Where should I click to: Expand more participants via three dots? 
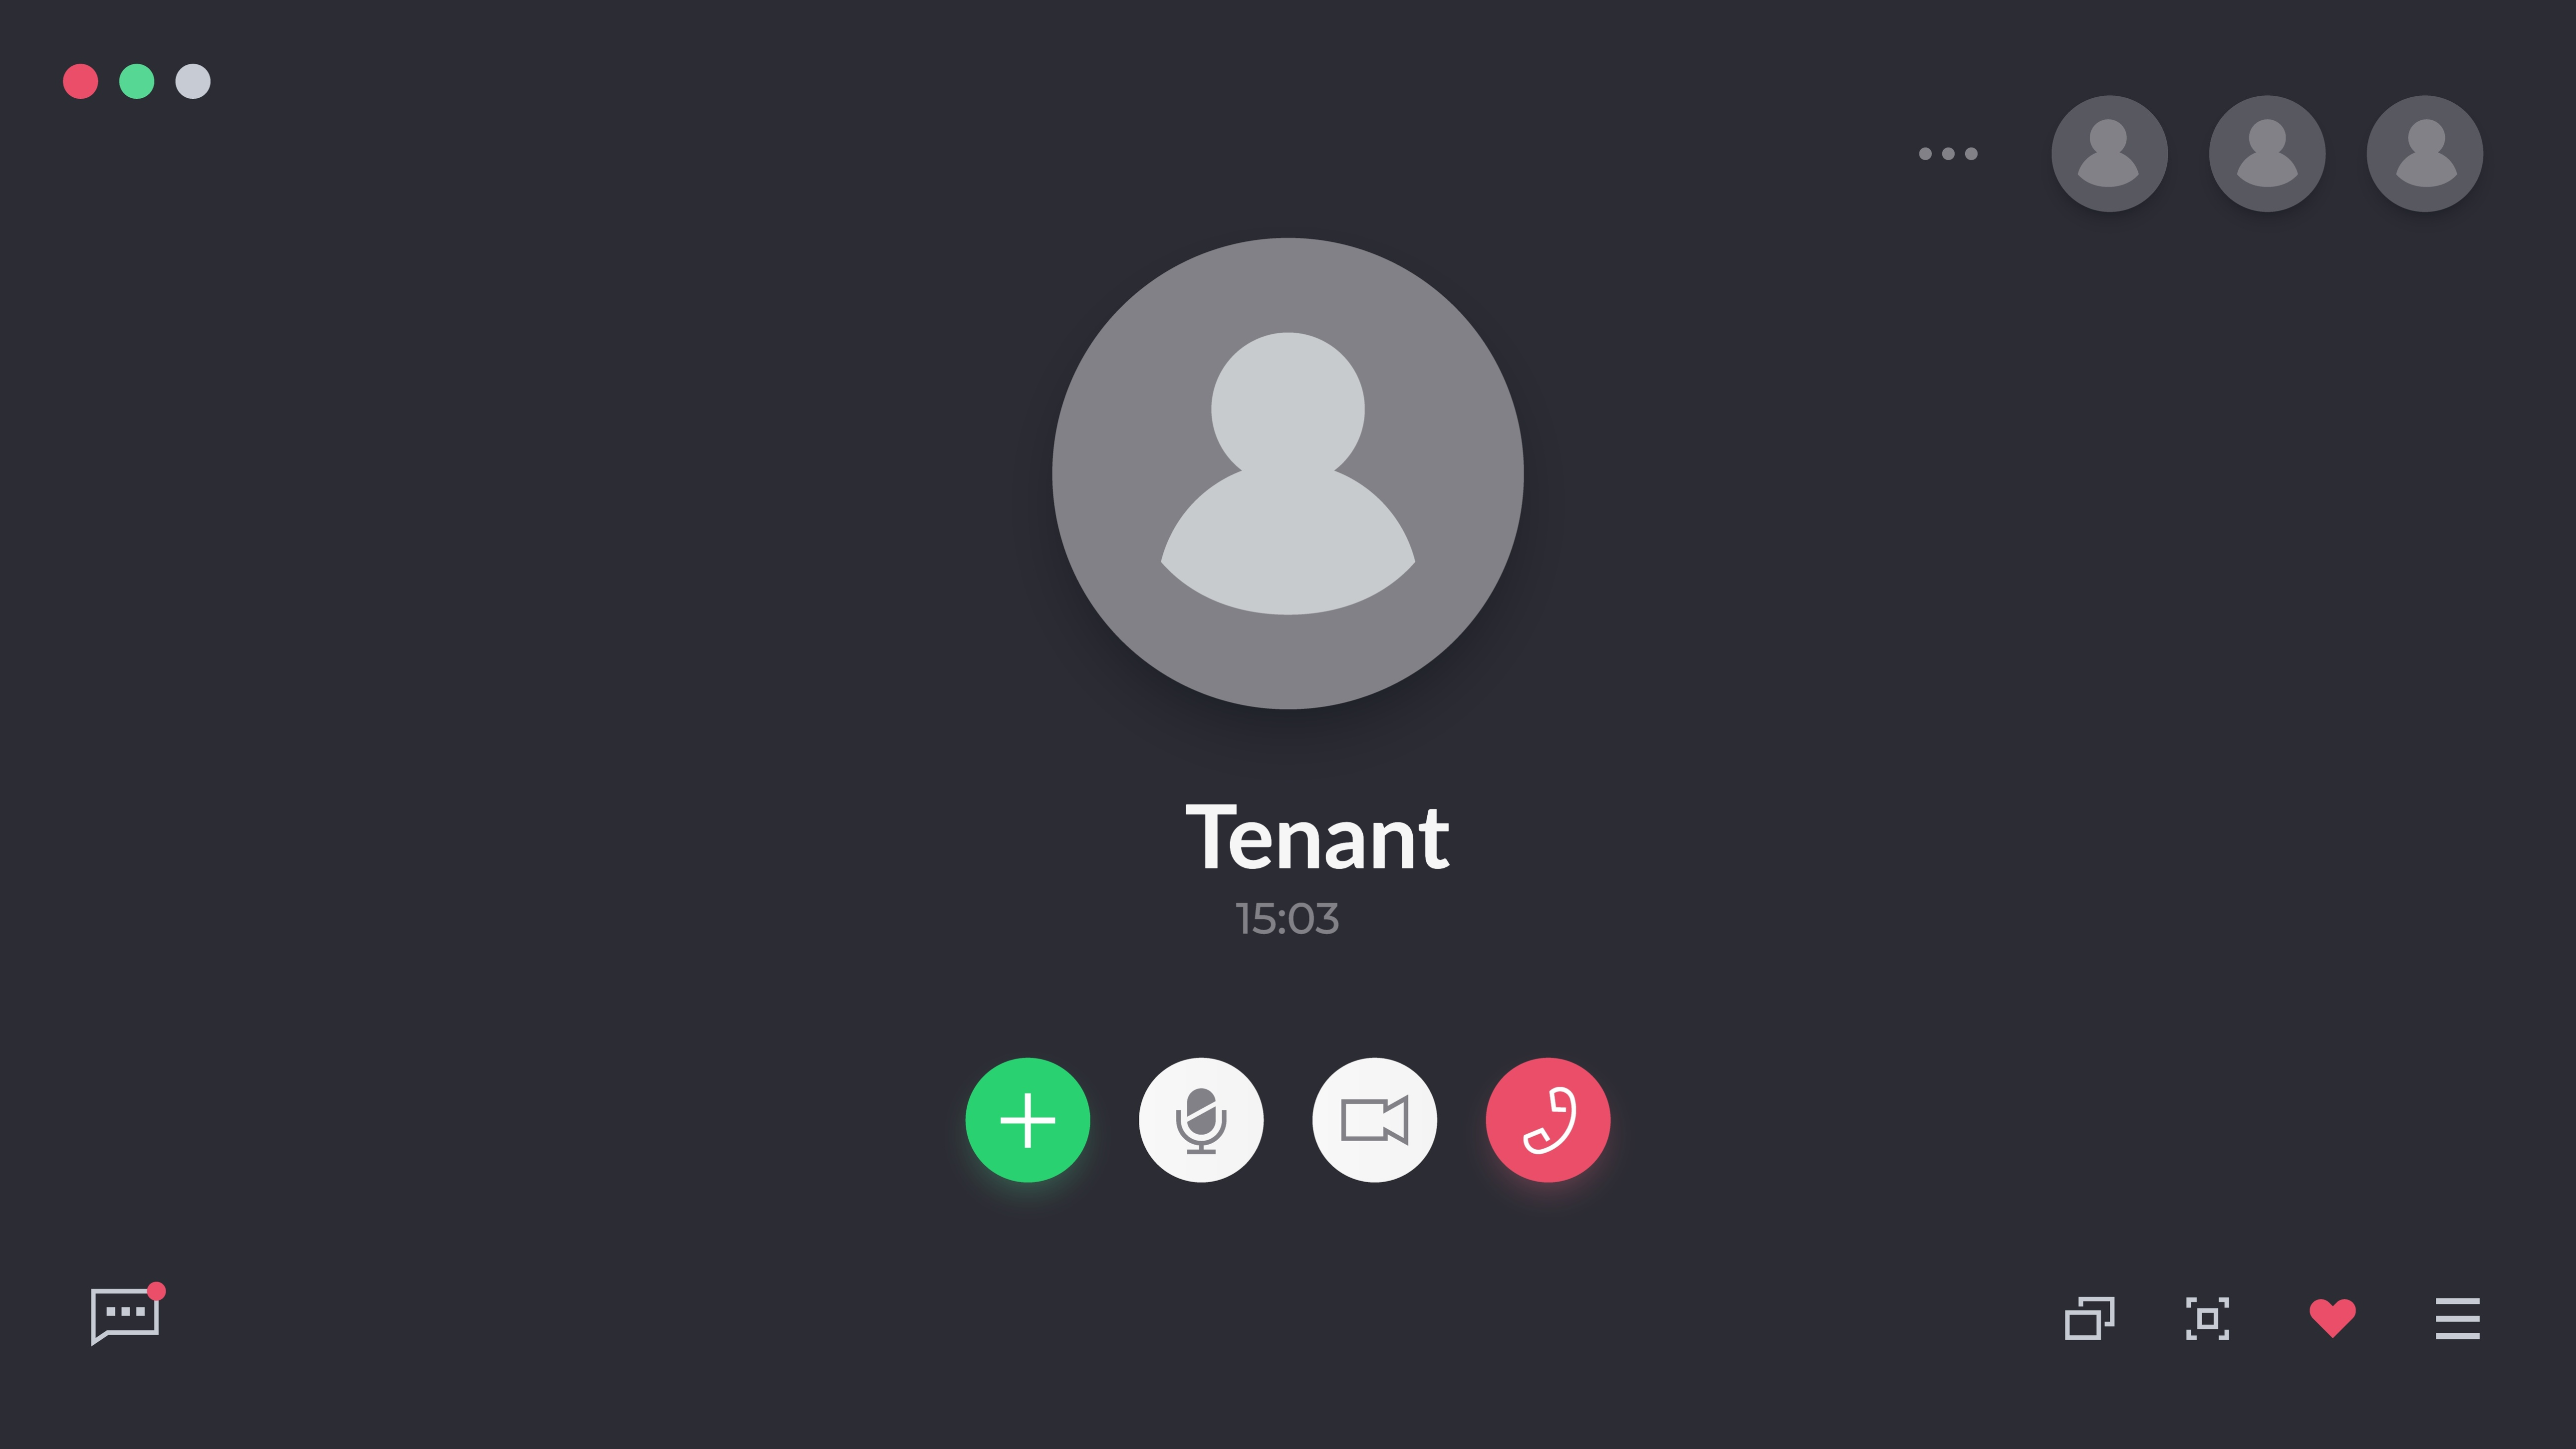pyautogui.click(x=1948, y=154)
